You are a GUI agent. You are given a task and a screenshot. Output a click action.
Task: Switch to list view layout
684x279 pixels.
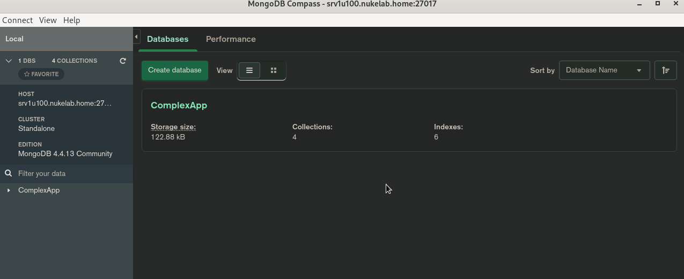click(x=249, y=70)
